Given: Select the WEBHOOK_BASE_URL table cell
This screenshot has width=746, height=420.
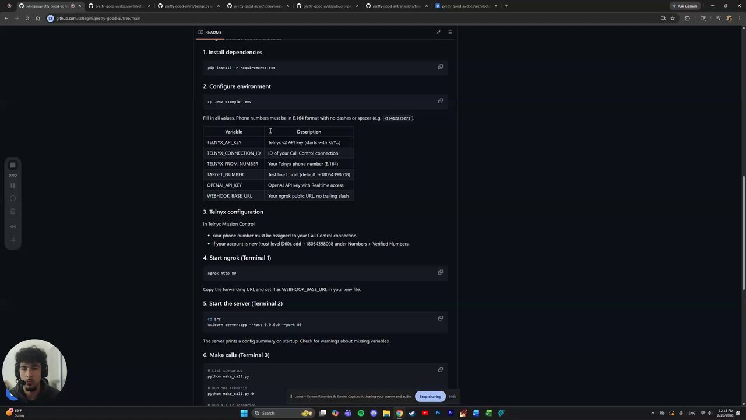Looking at the screenshot, I should point(234,196).
